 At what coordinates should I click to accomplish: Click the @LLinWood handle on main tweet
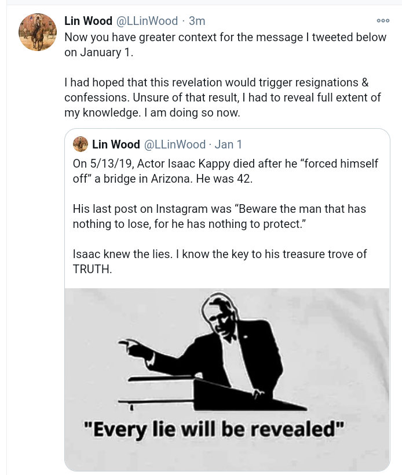tap(147, 21)
